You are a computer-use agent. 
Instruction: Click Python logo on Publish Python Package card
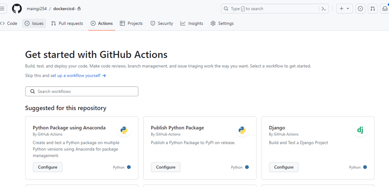(242, 130)
